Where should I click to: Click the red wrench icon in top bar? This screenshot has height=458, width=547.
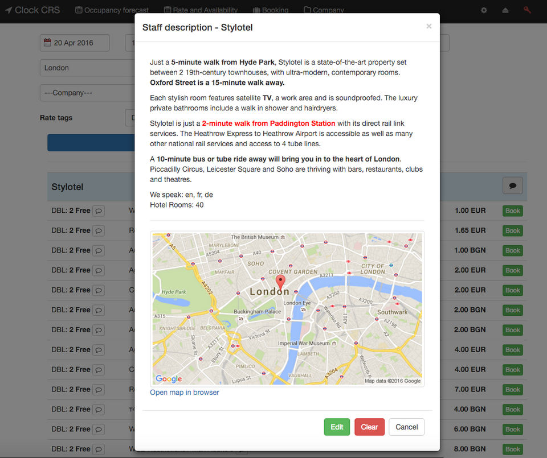(x=527, y=10)
